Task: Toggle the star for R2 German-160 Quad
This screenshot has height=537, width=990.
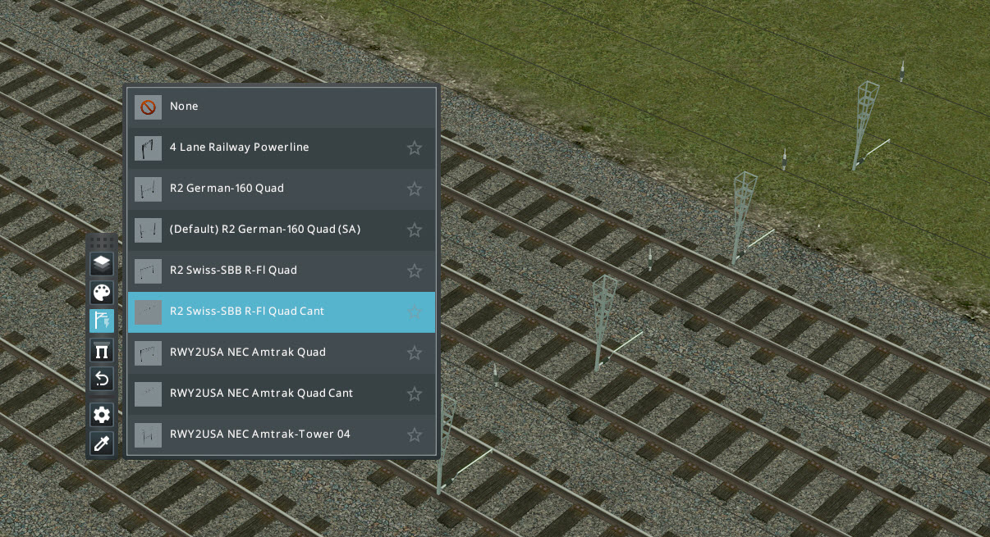Action: coord(415,189)
